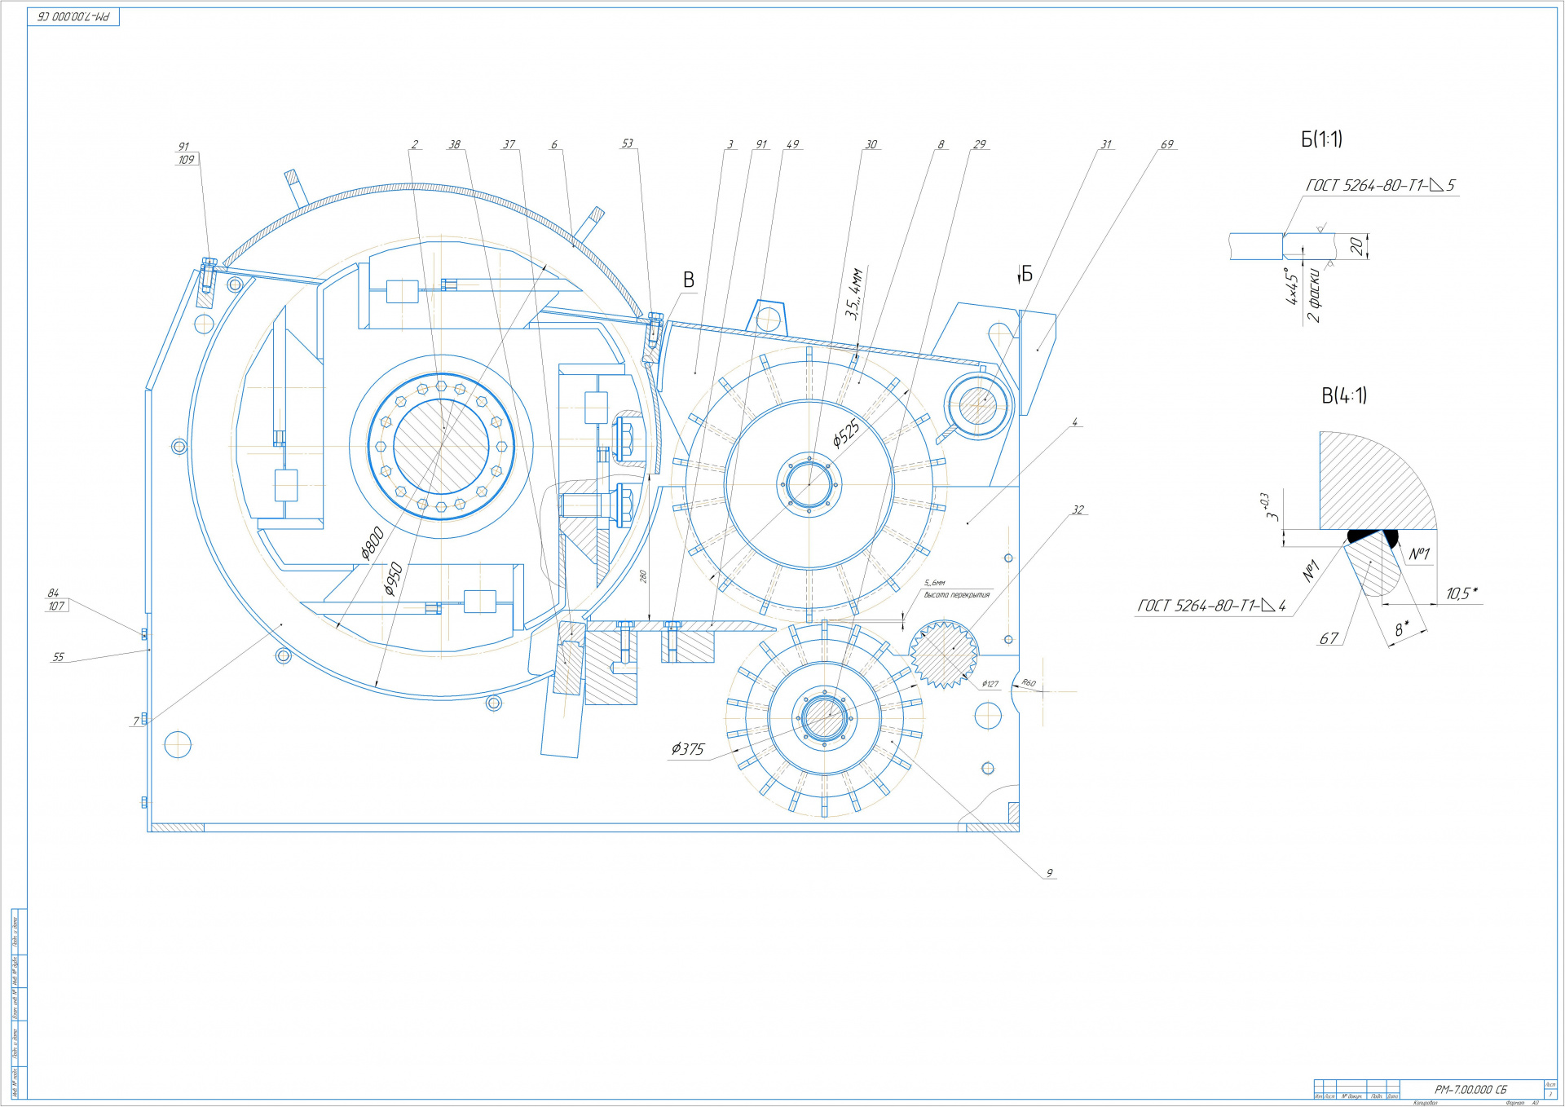Screen dimensions: 1565x1107
Task: Click the ø950 diameter dimension label
Action: pos(394,579)
